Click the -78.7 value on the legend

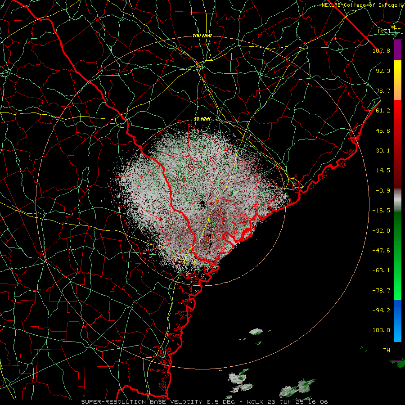[381, 291]
